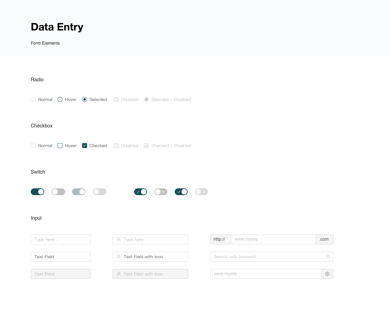Tick the 'Hover' checkbox
This screenshot has width=390, height=309.
[x=60, y=146]
